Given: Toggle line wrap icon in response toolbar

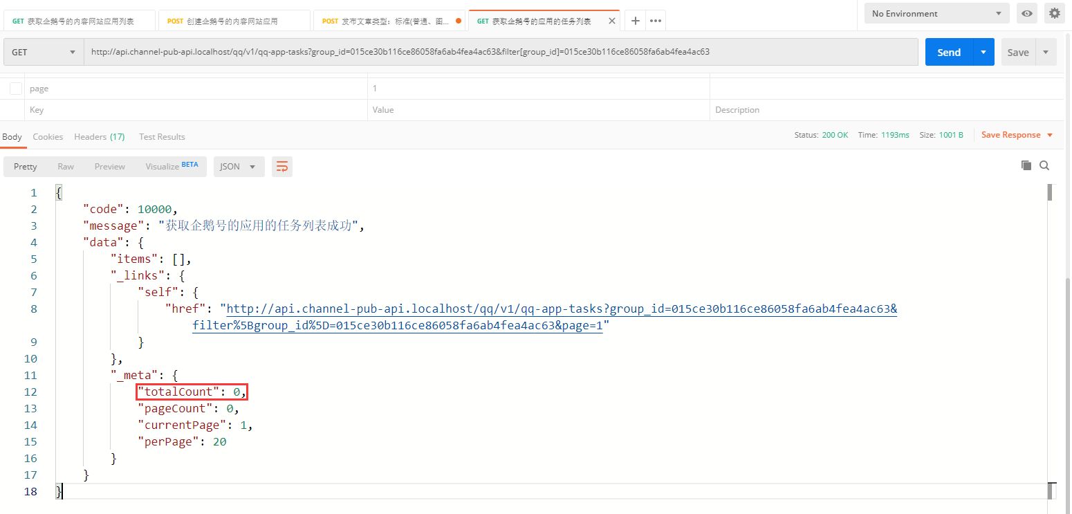Looking at the screenshot, I should pos(281,167).
